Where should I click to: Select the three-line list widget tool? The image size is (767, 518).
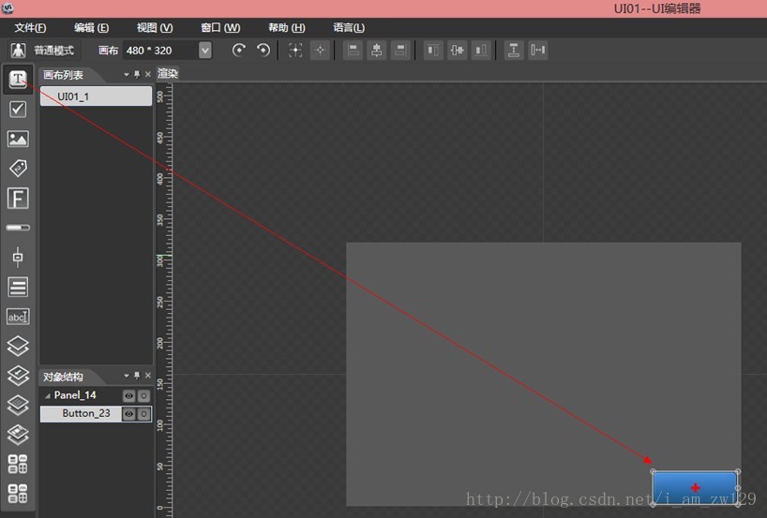click(x=18, y=287)
